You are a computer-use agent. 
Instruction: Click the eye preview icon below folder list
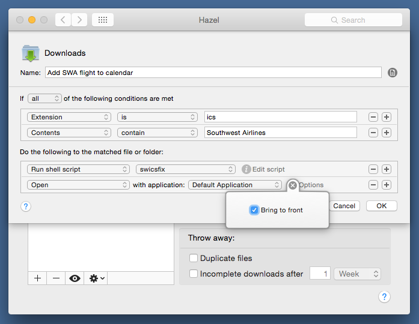pyautogui.click(x=75, y=278)
